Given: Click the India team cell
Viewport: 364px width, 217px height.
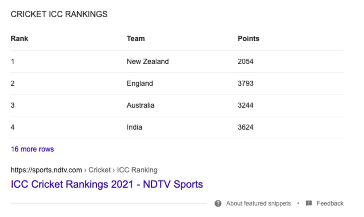Looking at the screenshot, I should pos(135,127).
